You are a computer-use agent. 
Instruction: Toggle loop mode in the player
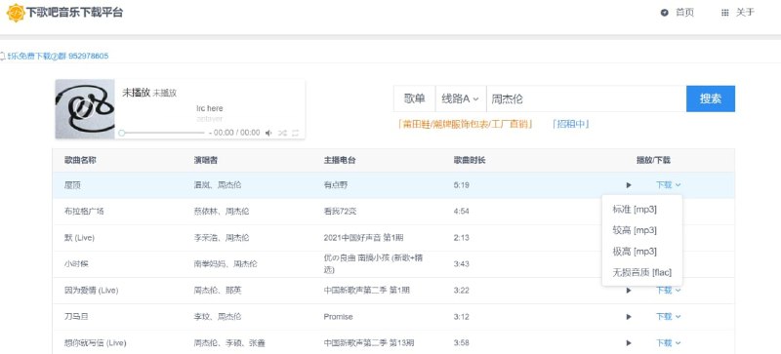pos(296,133)
